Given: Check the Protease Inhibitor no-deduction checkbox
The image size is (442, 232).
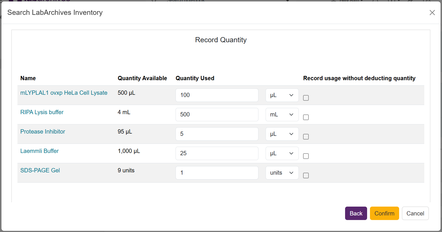Looking at the screenshot, I should pyautogui.click(x=306, y=137).
